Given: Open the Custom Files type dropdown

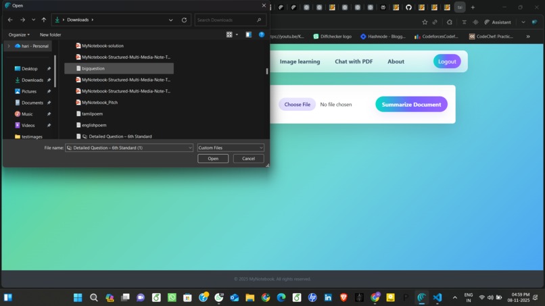Looking at the screenshot, I should pos(231,148).
